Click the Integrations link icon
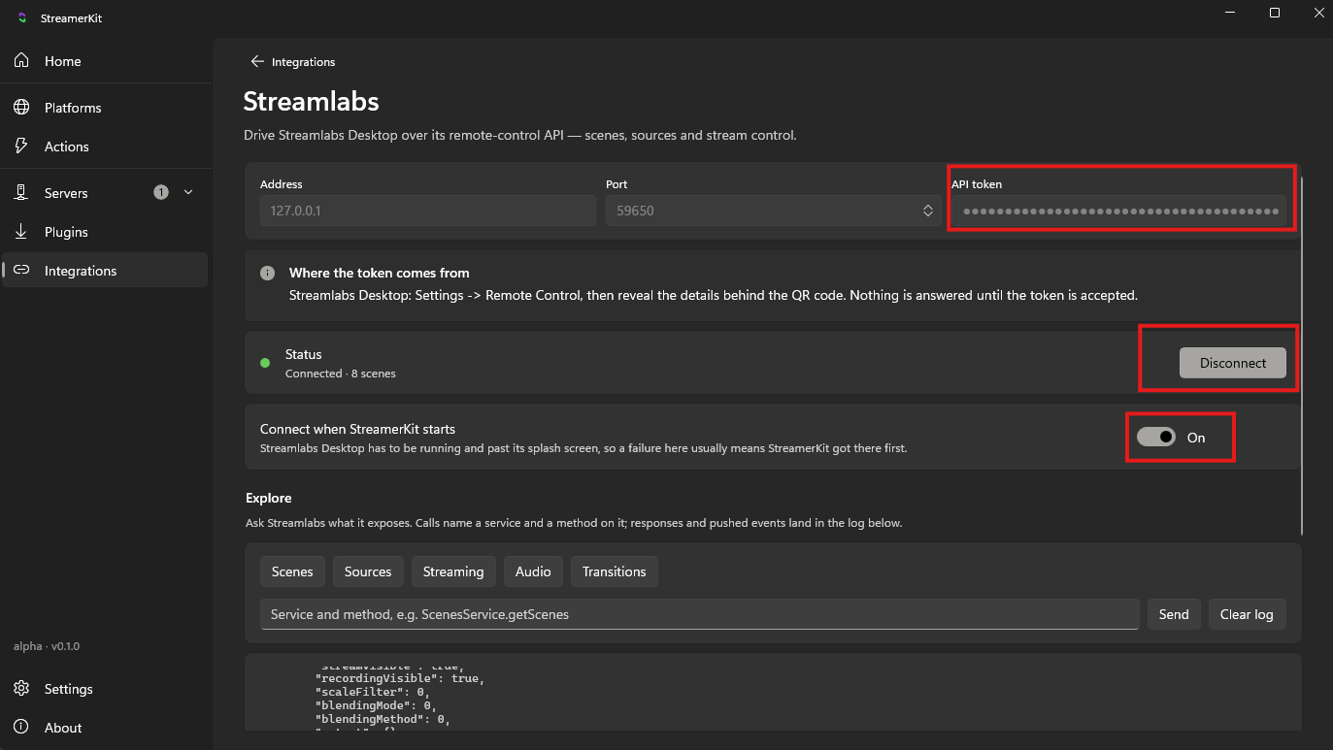The image size is (1333, 750). 21,271
